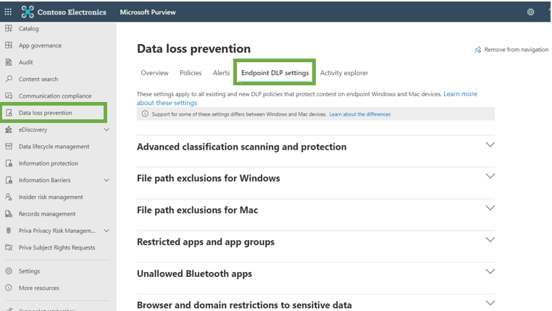Open the Activity explorer tab
Viewport: 552px width, 311px height.
[x=344, y=73]
